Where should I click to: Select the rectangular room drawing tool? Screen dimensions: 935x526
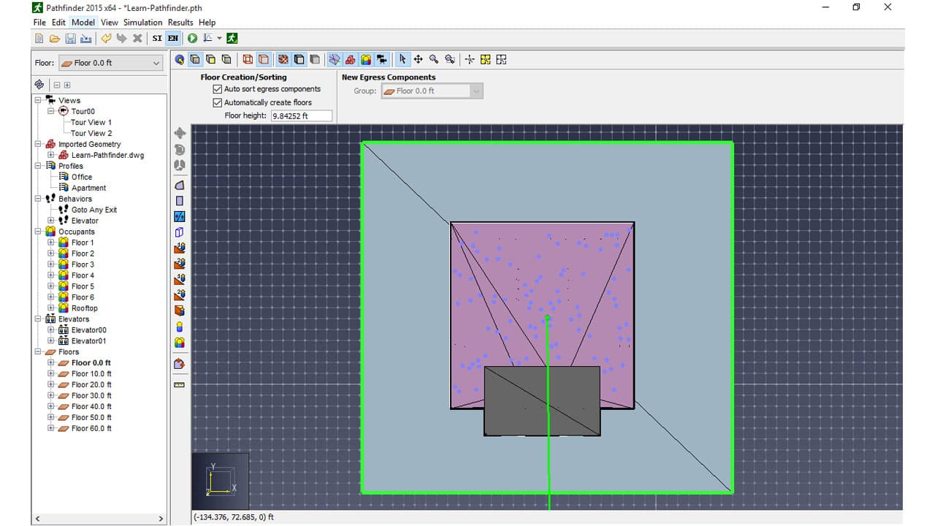(180, 201)
